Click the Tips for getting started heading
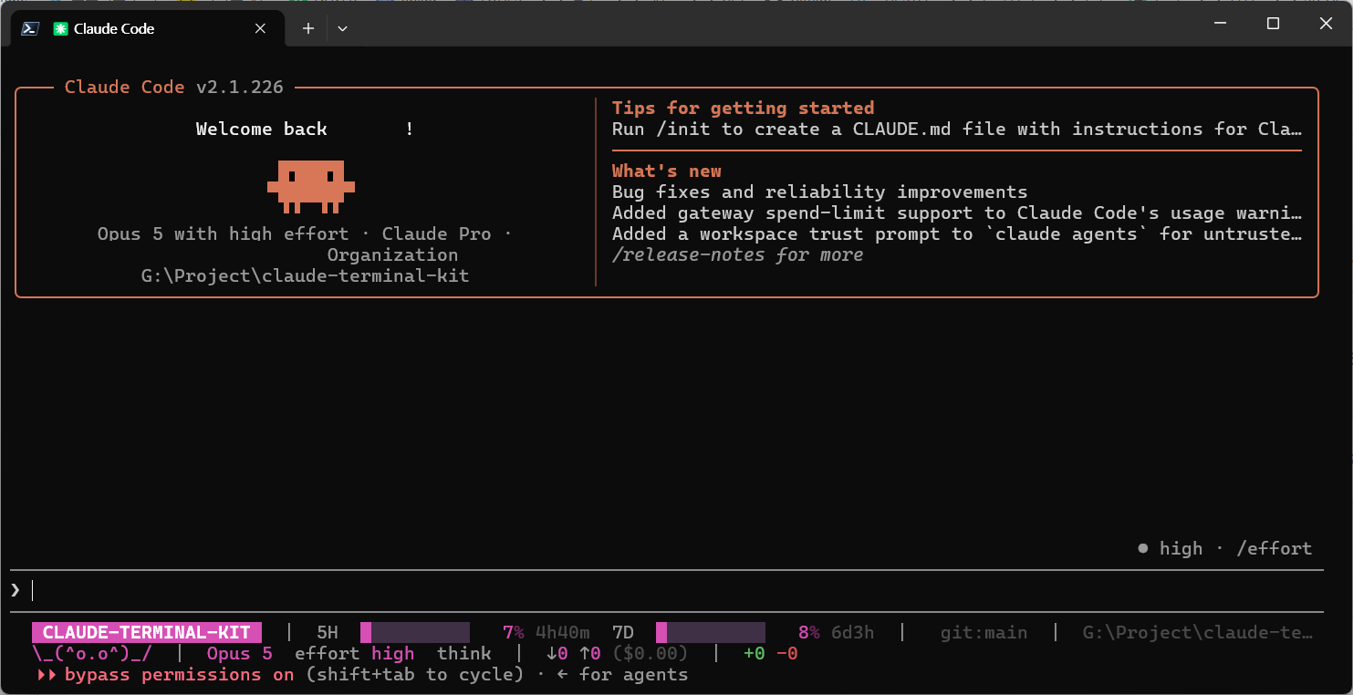This screenshot has height=695, width=1353. point(744,108)
